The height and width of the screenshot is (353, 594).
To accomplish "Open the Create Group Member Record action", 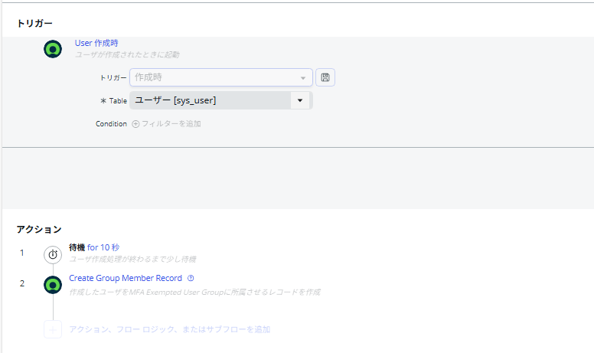I will pos(126,279).
